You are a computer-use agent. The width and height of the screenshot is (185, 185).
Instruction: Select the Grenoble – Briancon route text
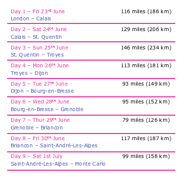click(x=37, y=127)
